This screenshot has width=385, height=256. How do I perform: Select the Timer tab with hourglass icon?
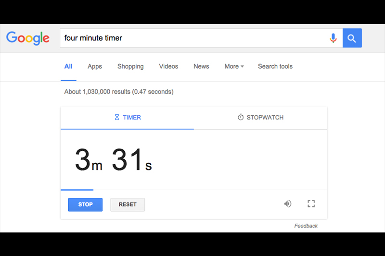tap(128, 117)
